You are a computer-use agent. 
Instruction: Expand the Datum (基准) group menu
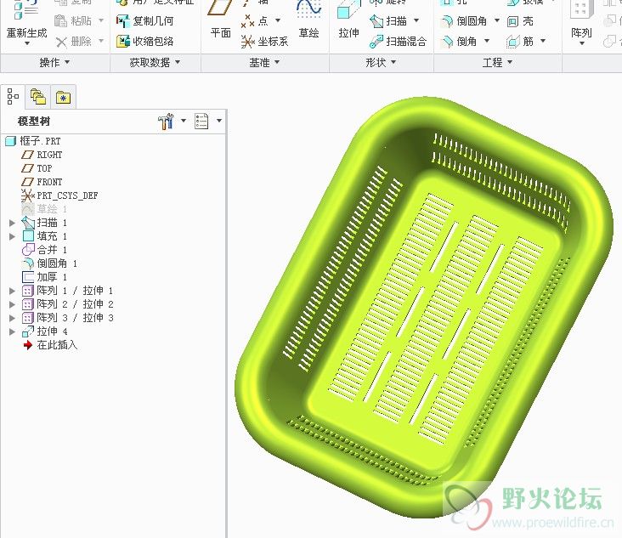tap(264, 62)
